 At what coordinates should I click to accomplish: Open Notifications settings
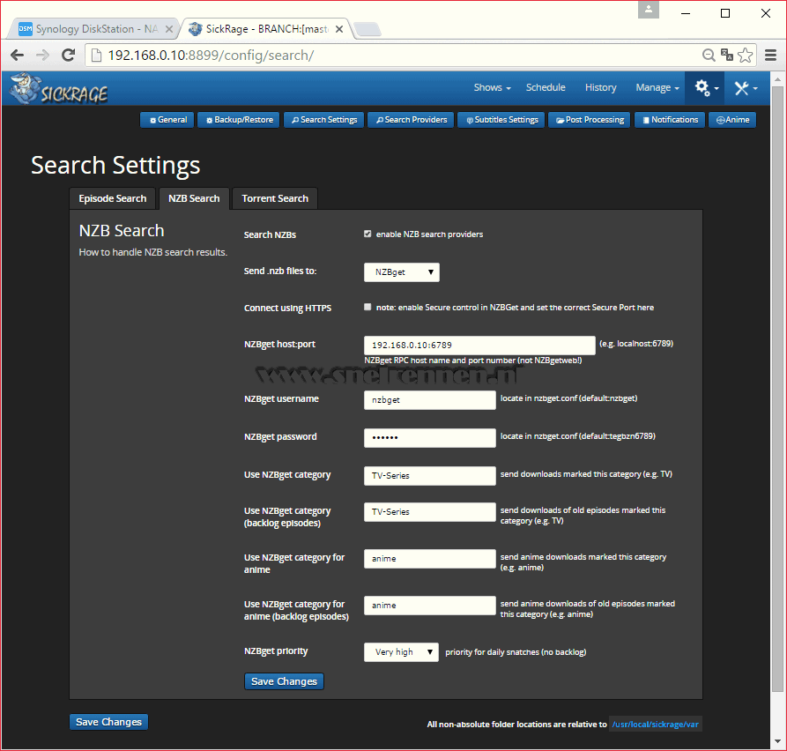(x=670, y=120)
